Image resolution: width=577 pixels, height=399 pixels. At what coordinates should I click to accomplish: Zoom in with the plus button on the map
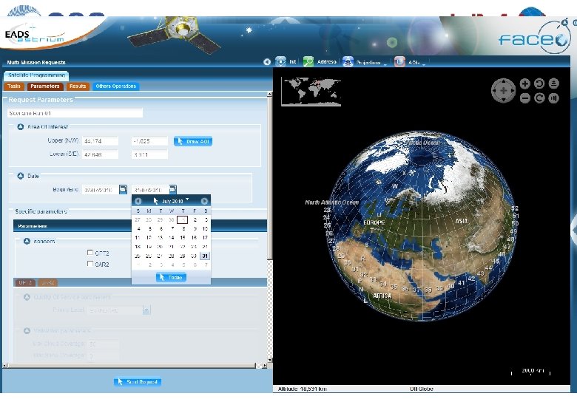525,83
